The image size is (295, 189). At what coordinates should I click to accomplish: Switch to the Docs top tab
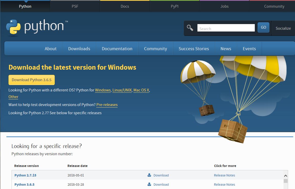pos(125,6)
